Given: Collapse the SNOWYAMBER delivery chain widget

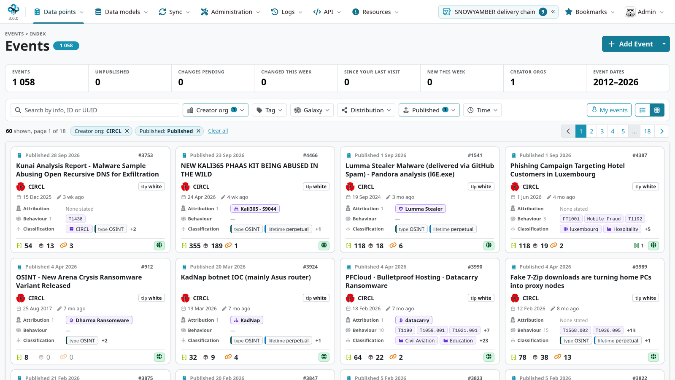Looking at the screenshot, I should [553, 12].
